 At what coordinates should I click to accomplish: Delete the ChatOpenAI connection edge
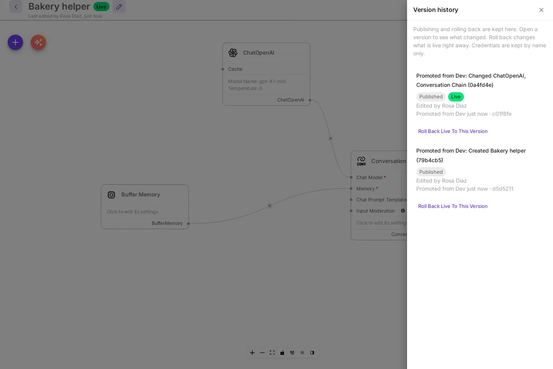pos(330,138)
